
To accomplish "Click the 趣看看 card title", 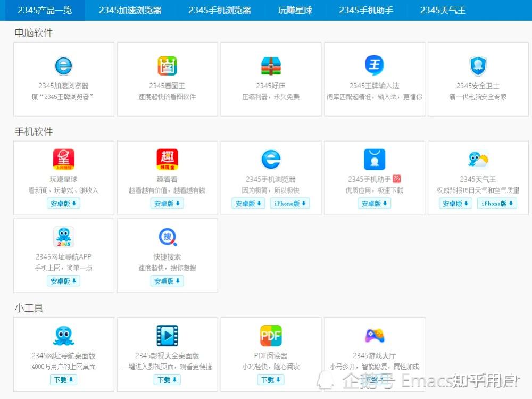I will [167, 179].
